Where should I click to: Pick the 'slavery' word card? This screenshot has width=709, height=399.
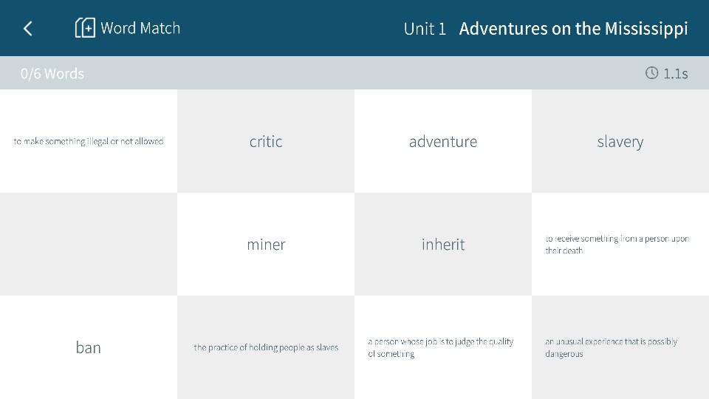pyautogui.click(x=620, y=141)
